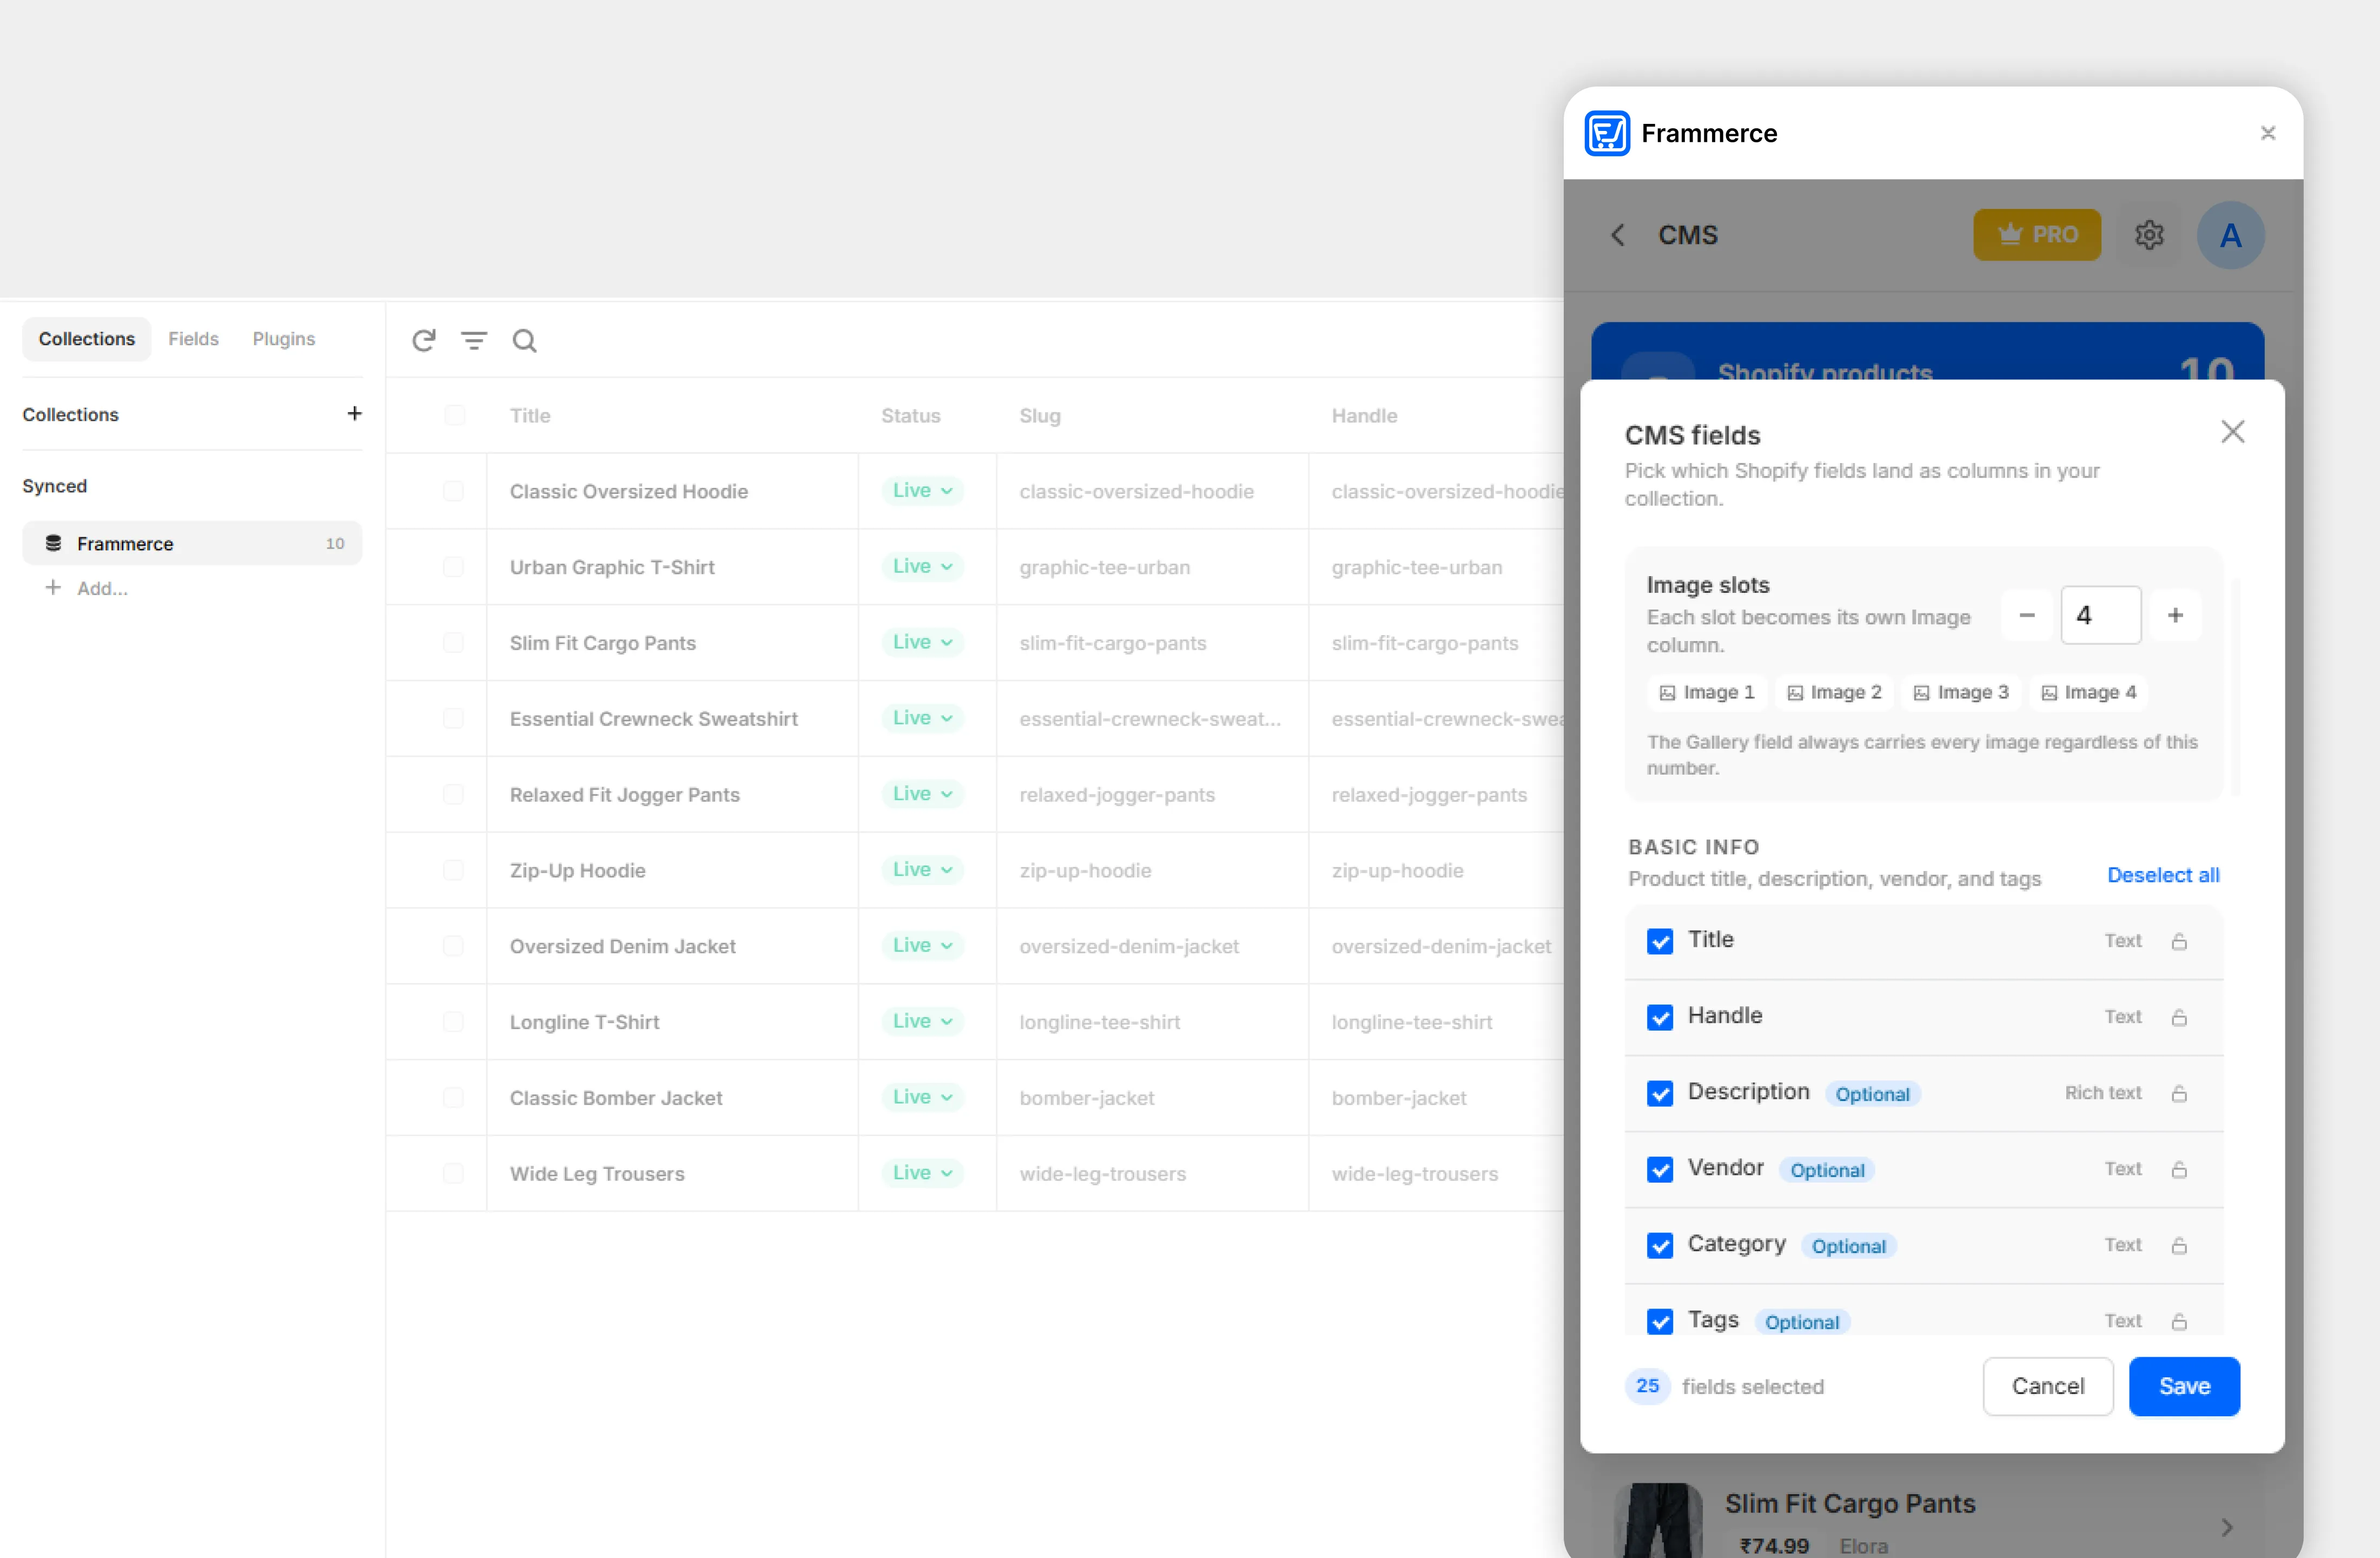2380x1558 pixels.
Task: Add a new collection with the plus icon
Action: [x=354, y=414]
